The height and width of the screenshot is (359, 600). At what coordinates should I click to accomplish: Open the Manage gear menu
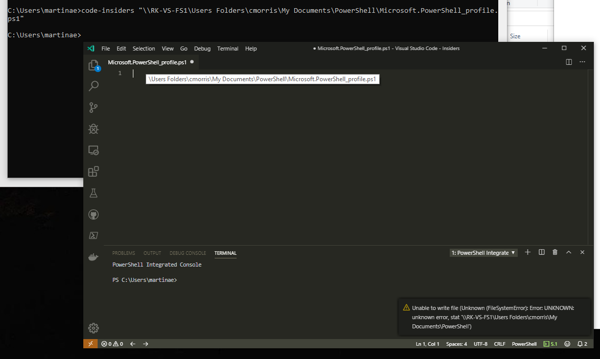pos(94,328)
